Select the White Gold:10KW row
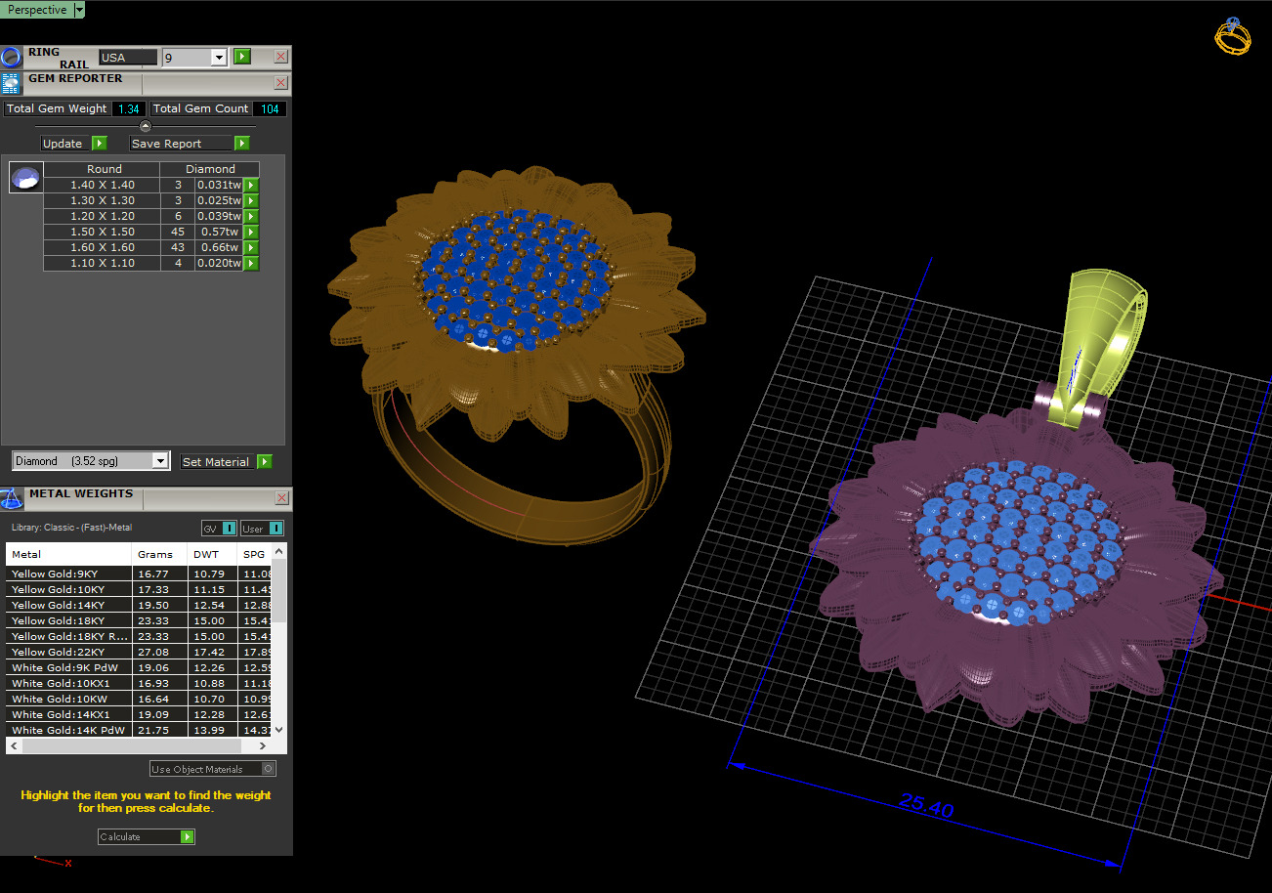The width and height of the screenshot is (1272, 893). (x=139, y=699)
